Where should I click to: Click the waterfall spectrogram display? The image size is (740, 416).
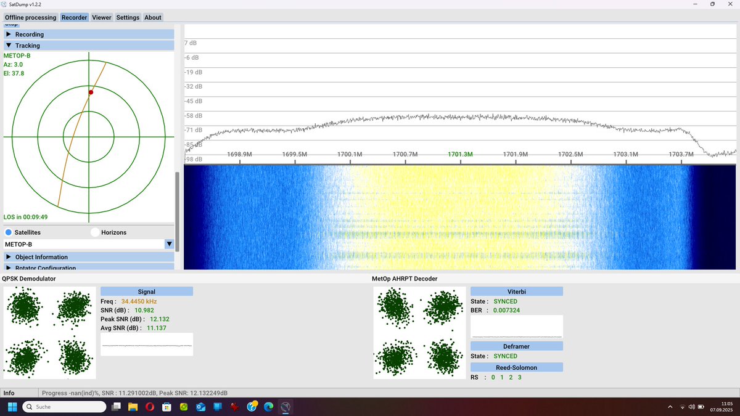coord(460,217)
